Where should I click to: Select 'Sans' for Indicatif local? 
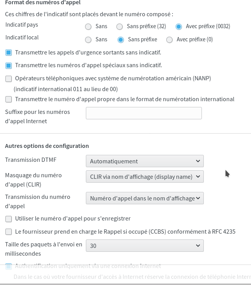coord(88,39)
